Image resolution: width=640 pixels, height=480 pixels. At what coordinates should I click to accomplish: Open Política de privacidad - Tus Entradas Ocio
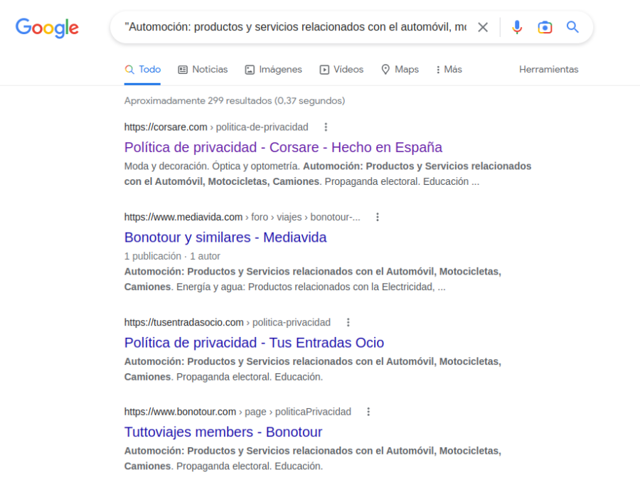(254, 343)
